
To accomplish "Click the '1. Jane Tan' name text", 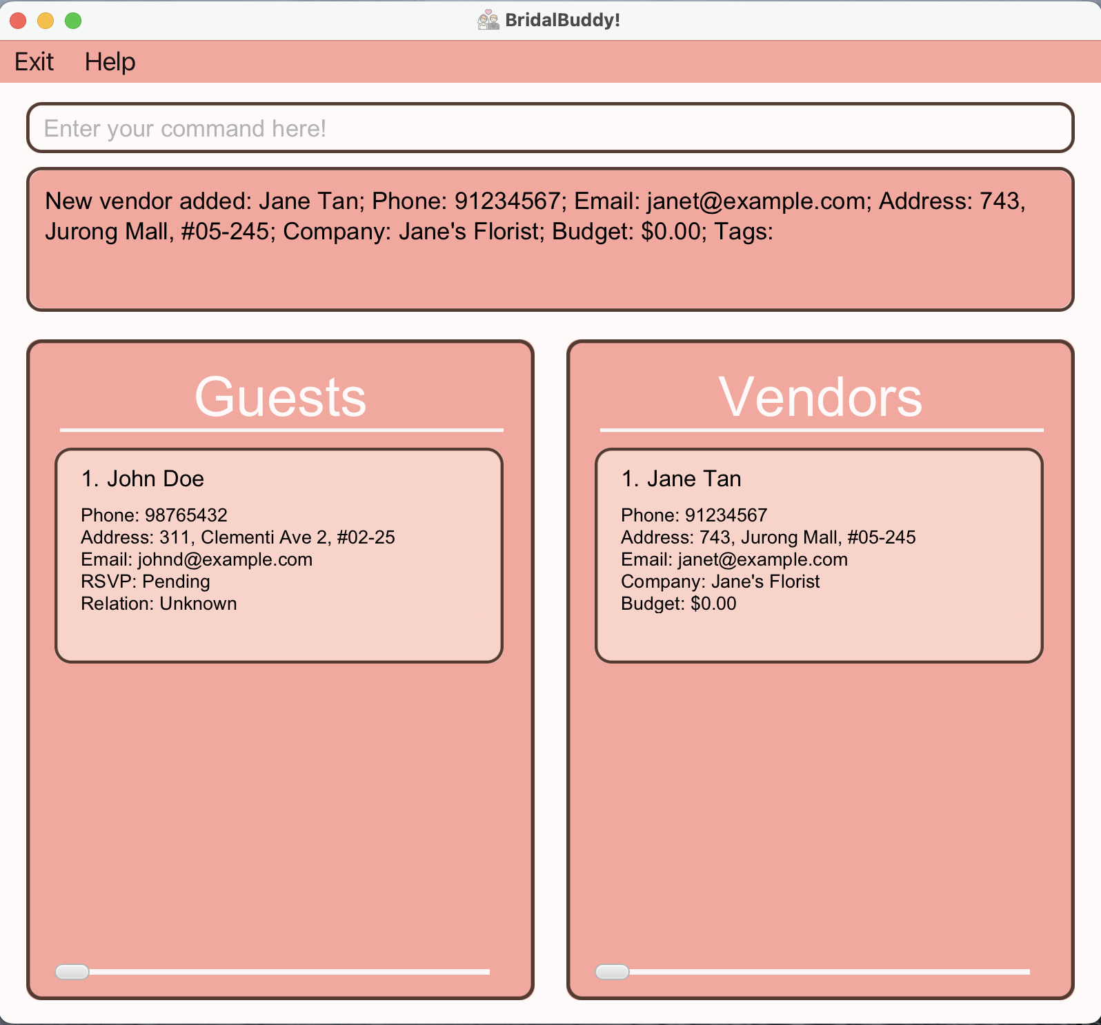I will [682, 479].
